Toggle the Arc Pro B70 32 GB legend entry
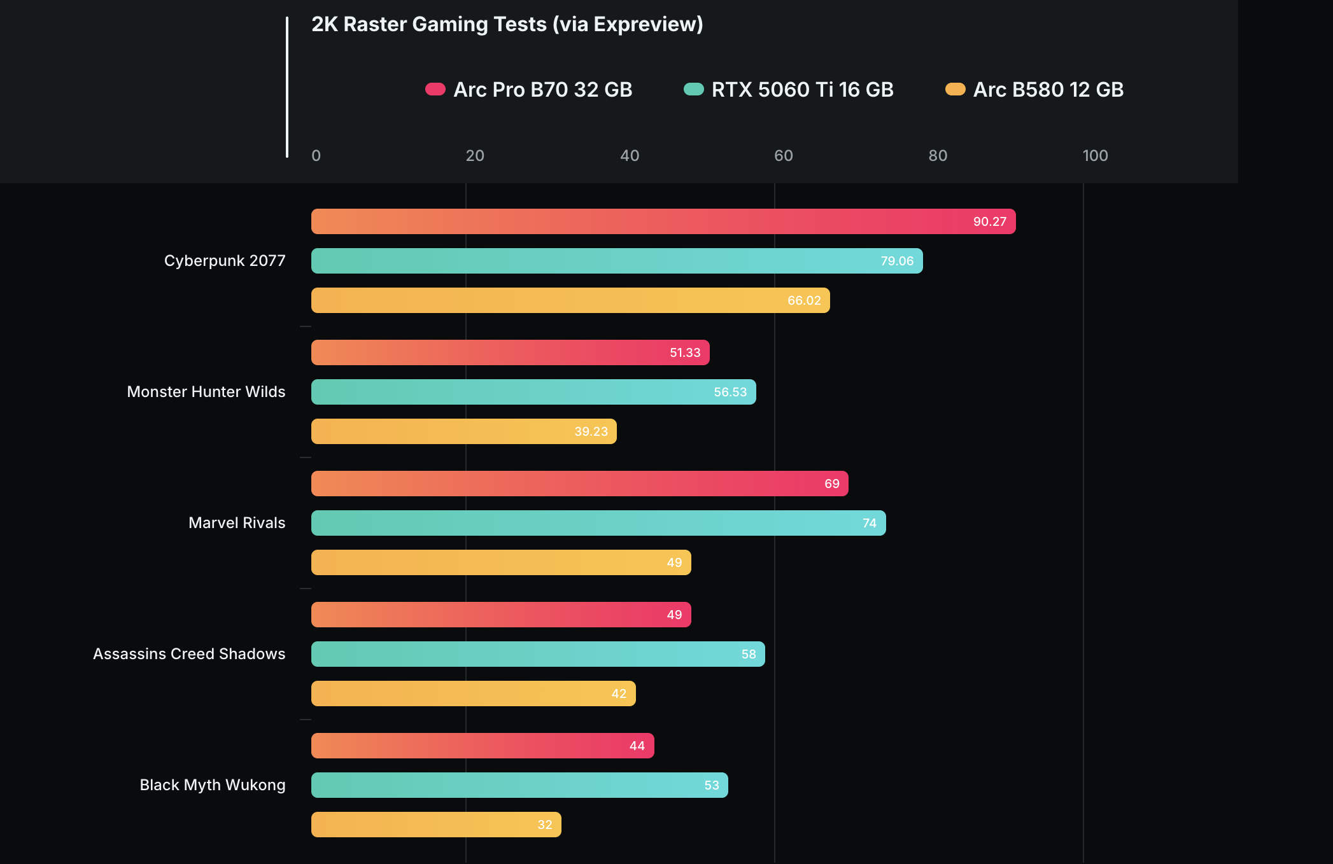1333x864 pixels. tap(528, 90)
